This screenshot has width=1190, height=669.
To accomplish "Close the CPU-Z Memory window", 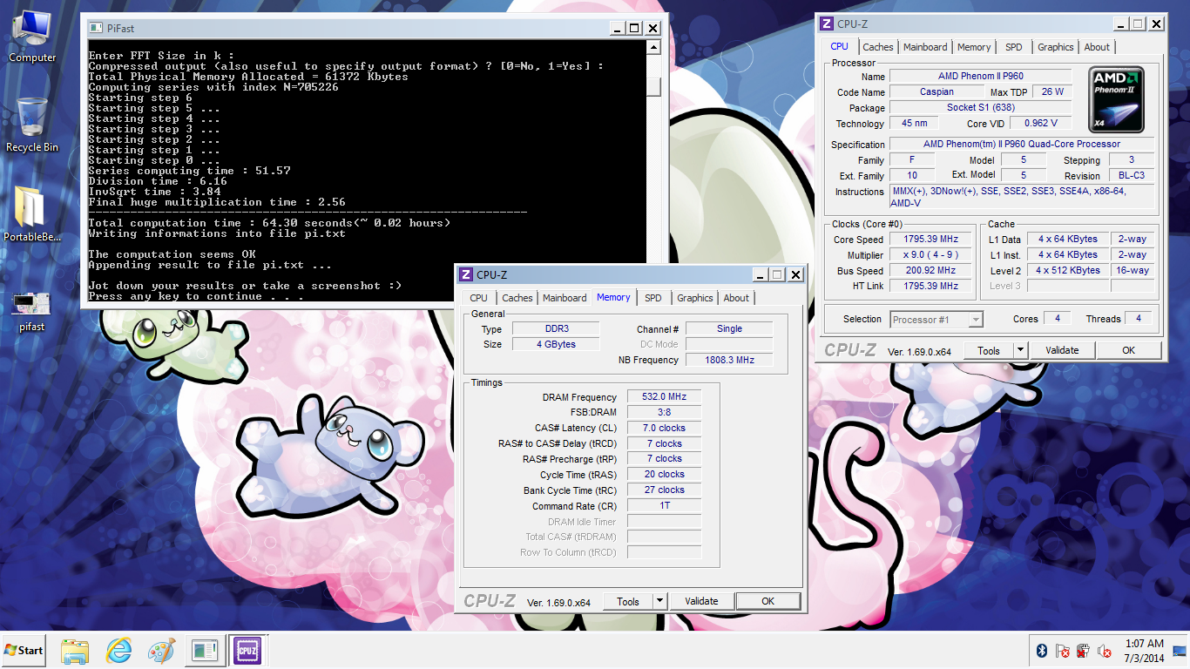I will pos(795,274).
